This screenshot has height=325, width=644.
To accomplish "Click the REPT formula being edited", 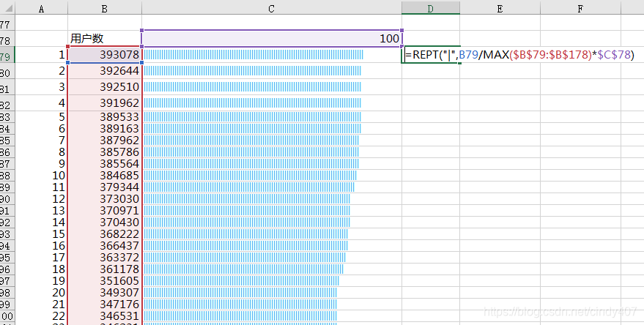I will (519, 55).
